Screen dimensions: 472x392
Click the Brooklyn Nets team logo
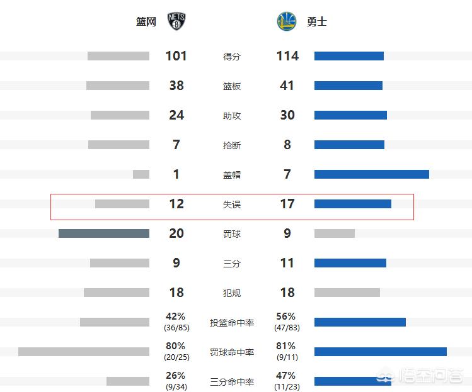[177, 22]
